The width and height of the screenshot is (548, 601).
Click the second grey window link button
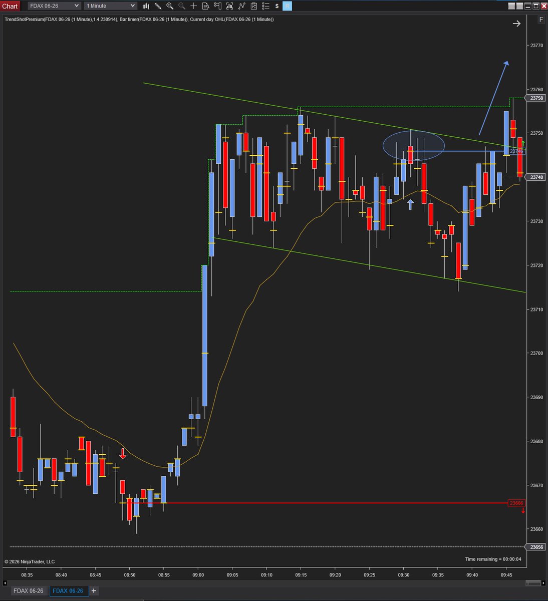519,6
